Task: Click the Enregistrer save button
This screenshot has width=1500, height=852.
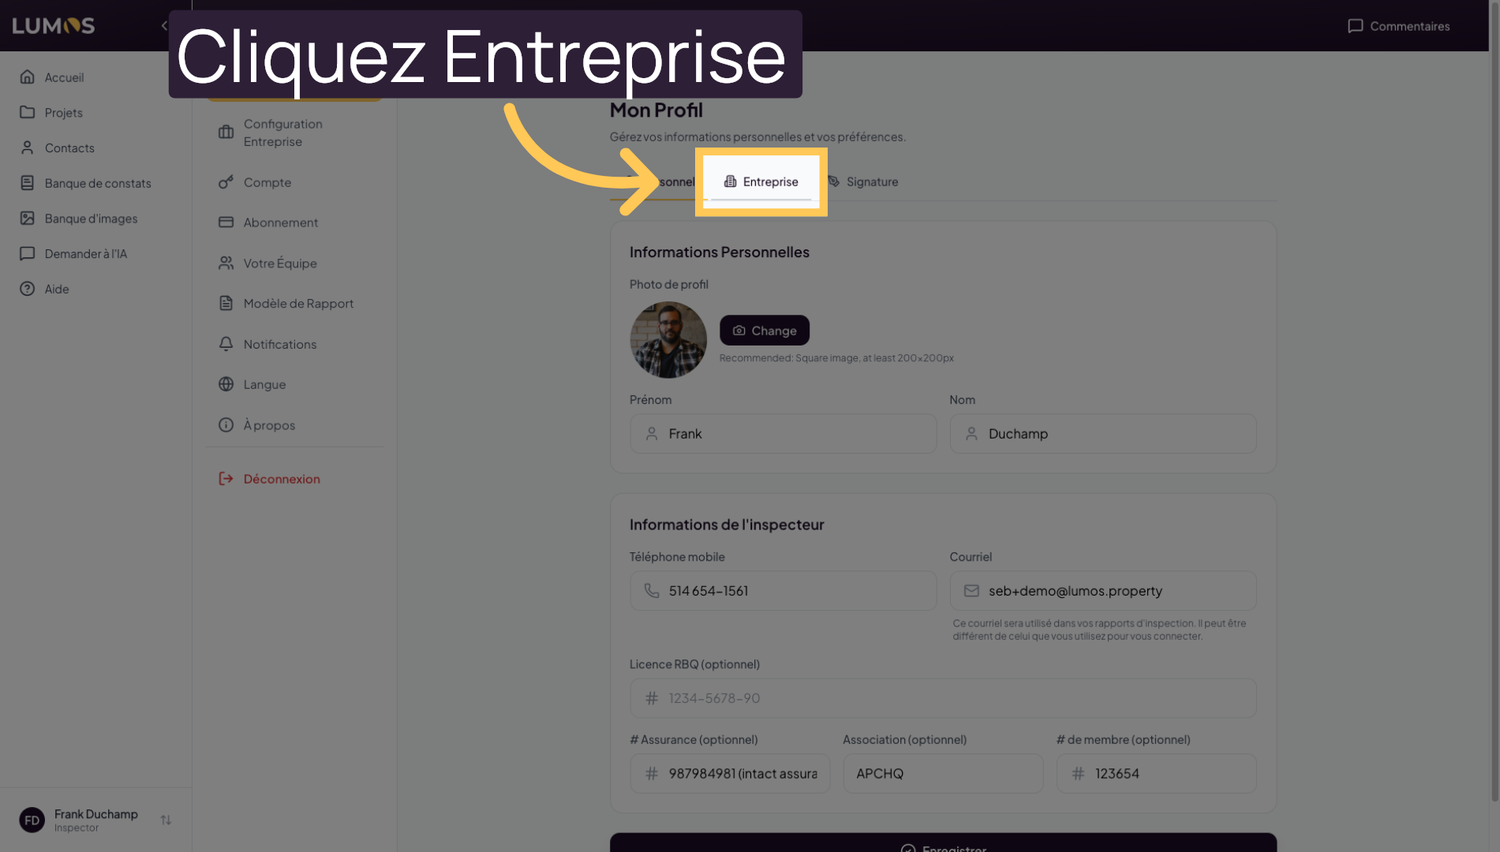Action: 943,846
